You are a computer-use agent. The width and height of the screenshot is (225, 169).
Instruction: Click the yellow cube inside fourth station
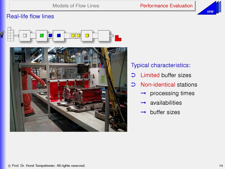coord(87,35)
